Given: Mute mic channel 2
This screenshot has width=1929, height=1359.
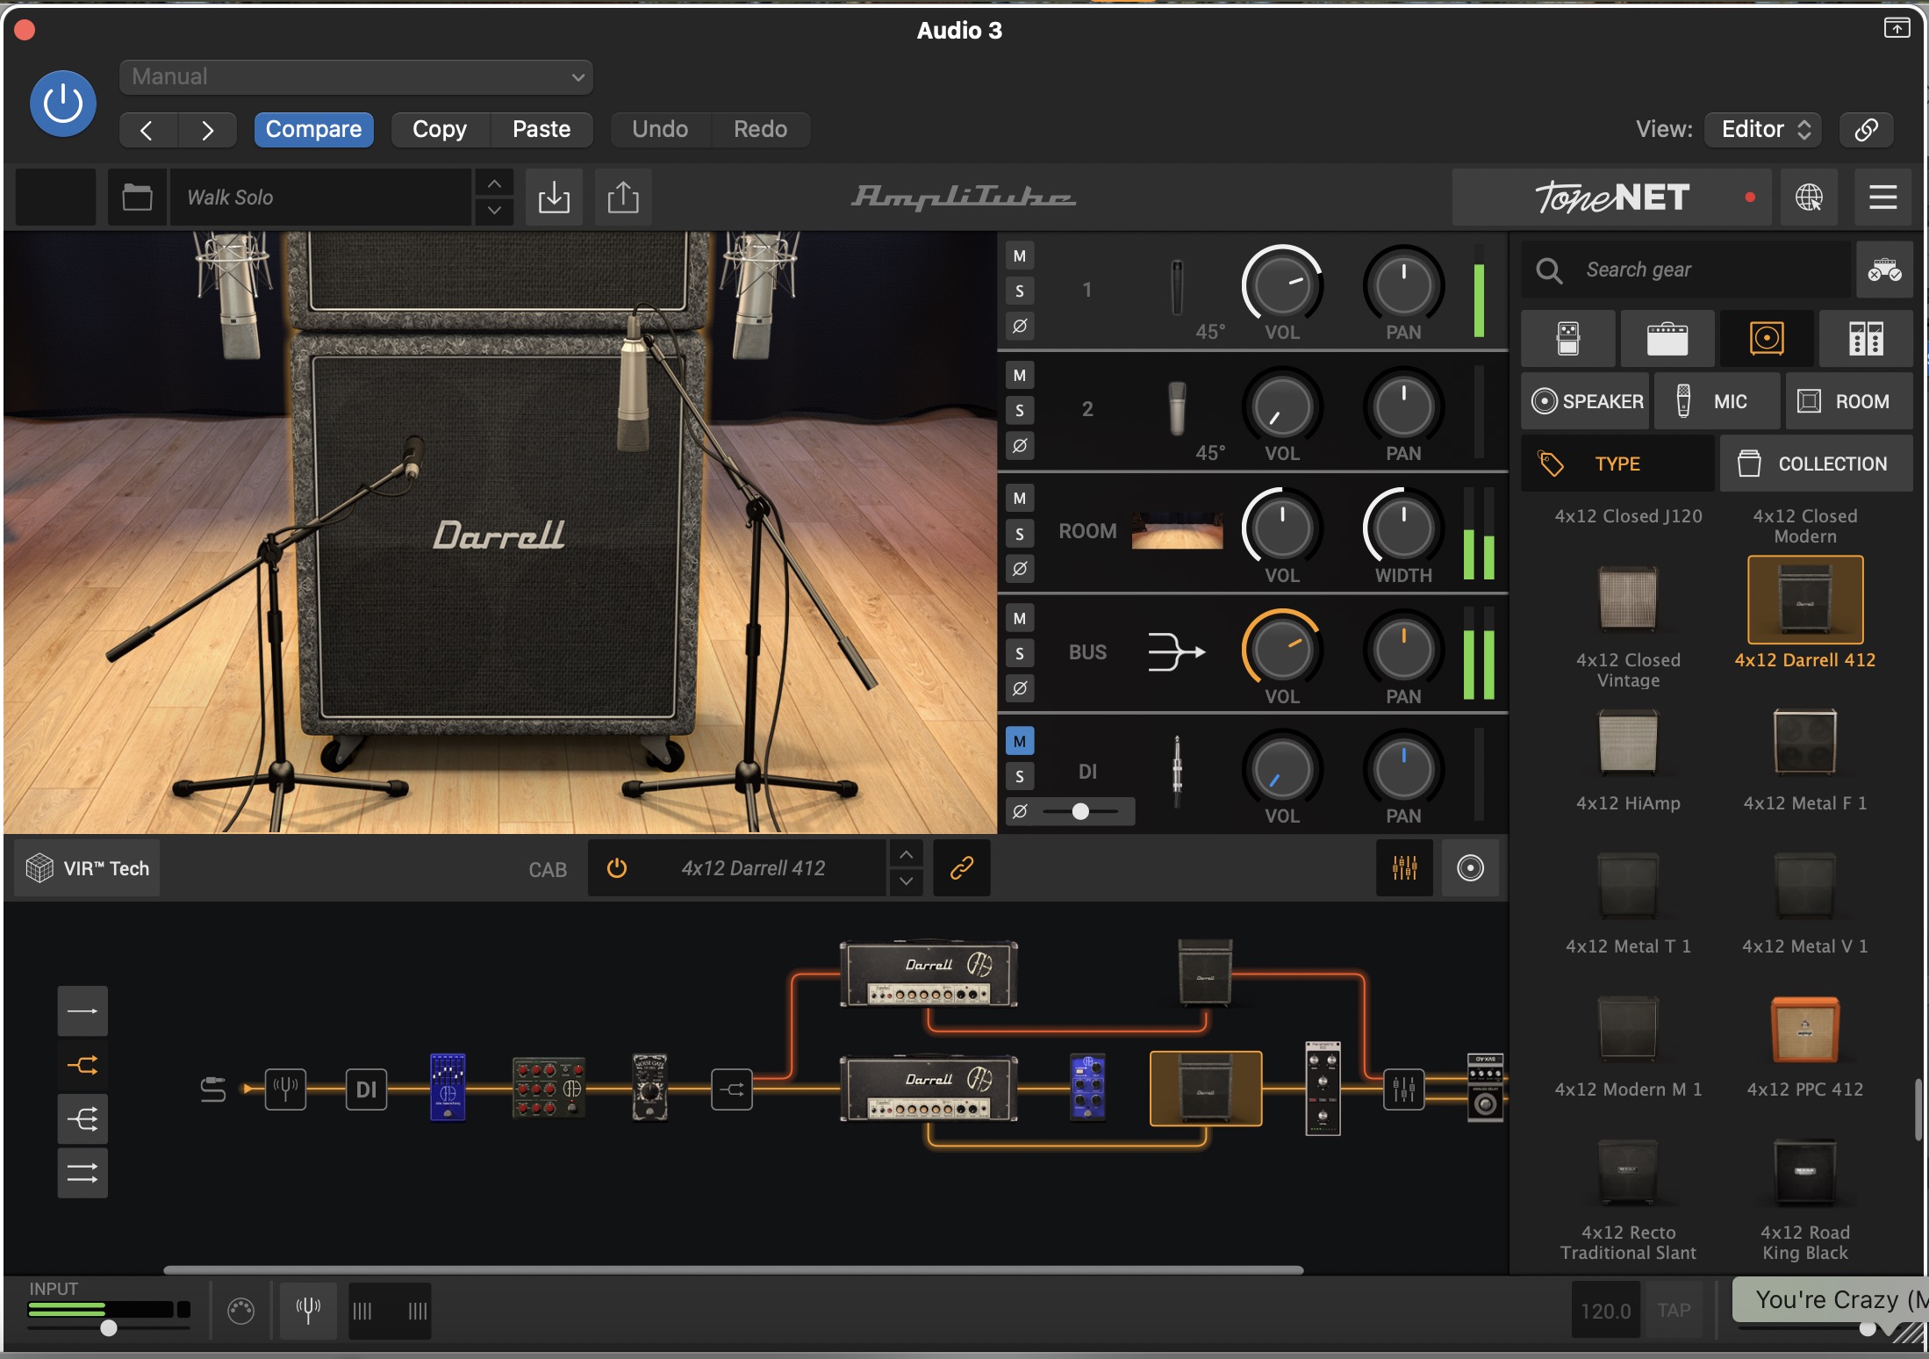Looking at the screenshot, I should (1020, 376).
